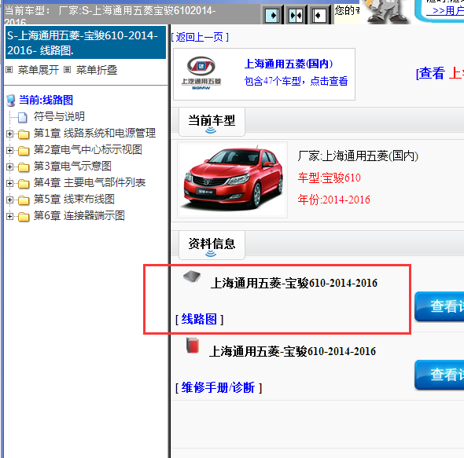Click the red book icon above 维修手册/诊断
The width and height of the screenshot is (464, 458).
click(193, 345)
